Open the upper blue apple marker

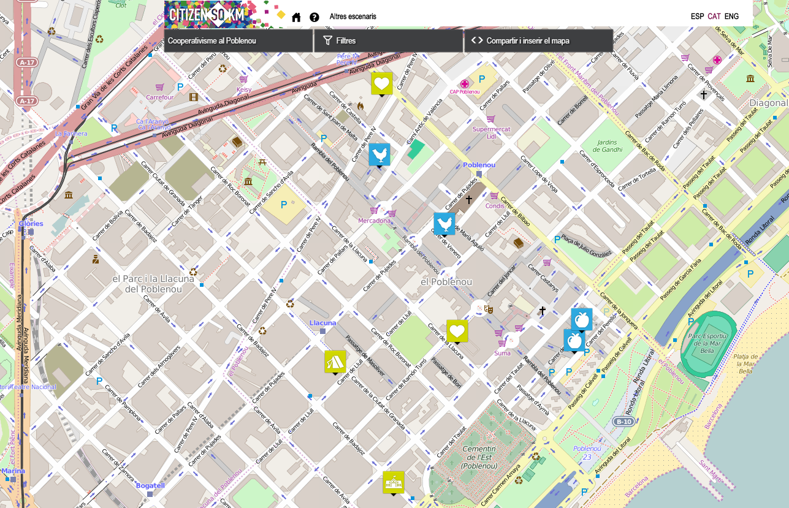[582, 320]
